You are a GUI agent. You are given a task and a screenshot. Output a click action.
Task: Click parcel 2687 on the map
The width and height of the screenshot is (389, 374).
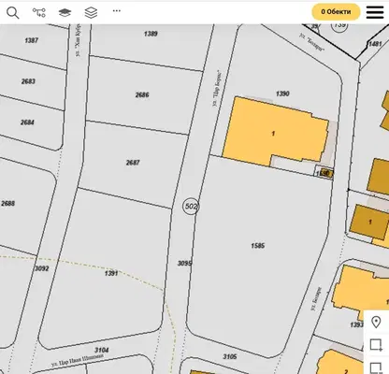(133, 163)
